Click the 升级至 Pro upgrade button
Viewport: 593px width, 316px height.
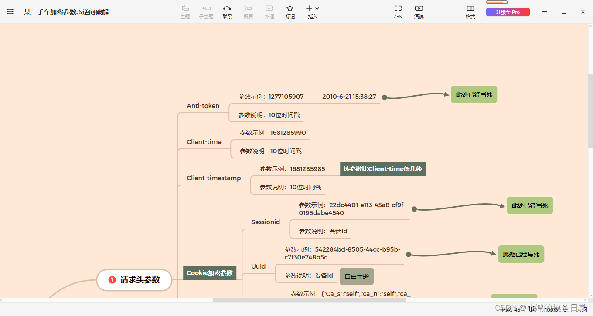click(508, 12)
